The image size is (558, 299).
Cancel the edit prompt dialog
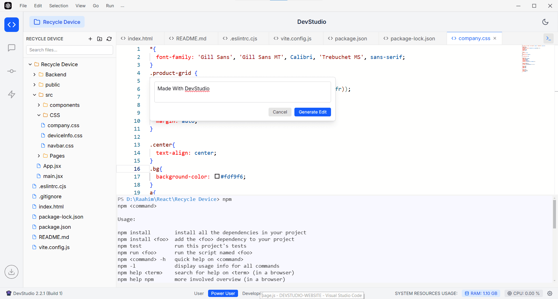point(280,112)
